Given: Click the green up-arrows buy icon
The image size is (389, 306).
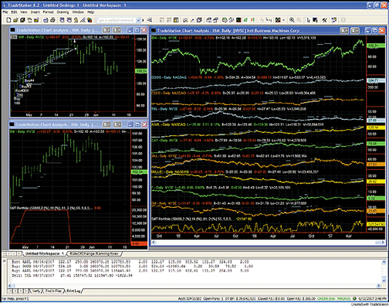Looking at the screenshot, I should 245,20.
